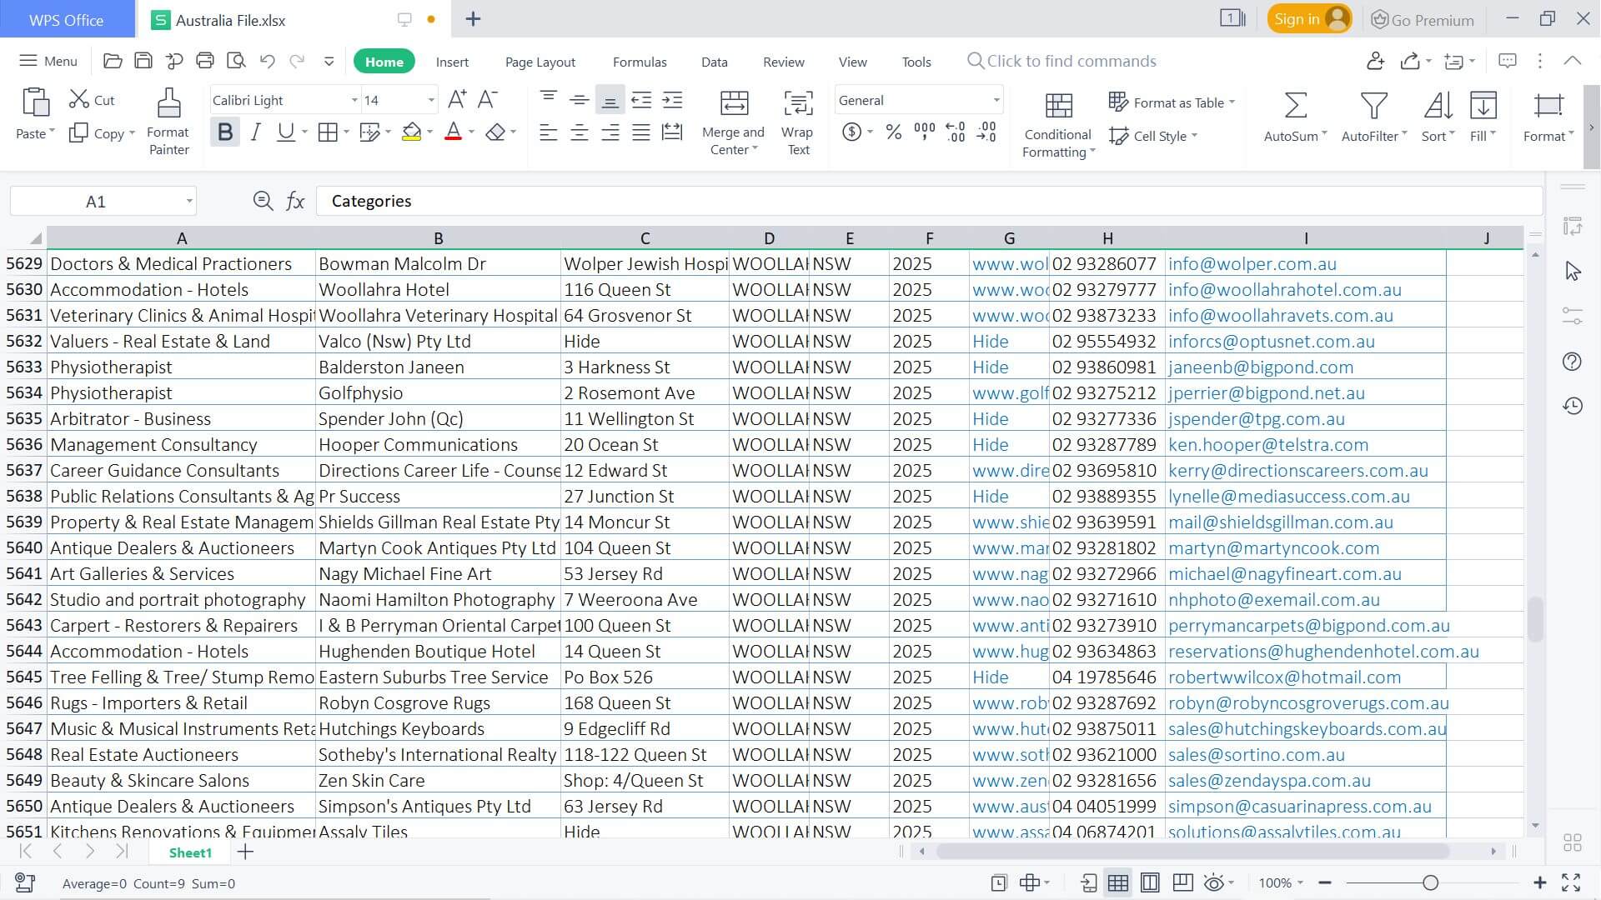Screen dimensions: 1601x900
Task: Select the Underline icon
Action: [x=284, y=131]
